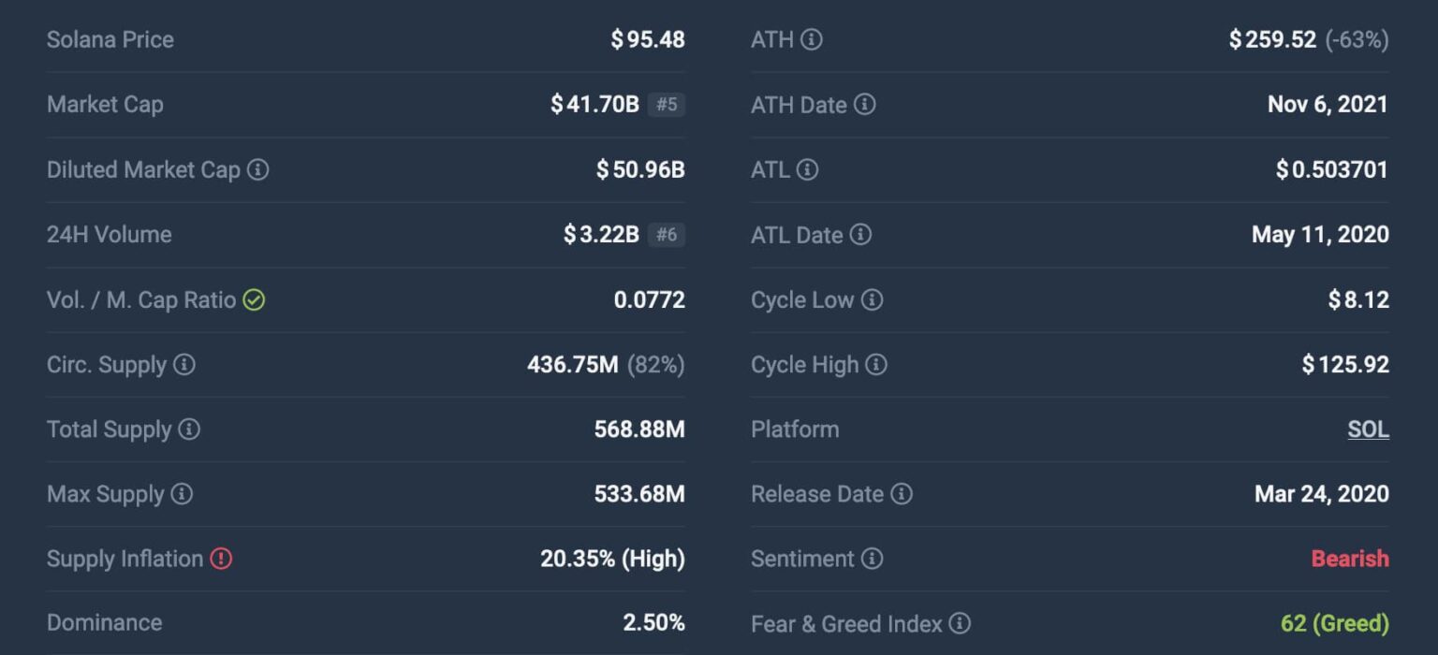The height and width of the screenshot is (655, 1438).
Task: Click the info icon next to ATH
Action: (x=812, y=39)
